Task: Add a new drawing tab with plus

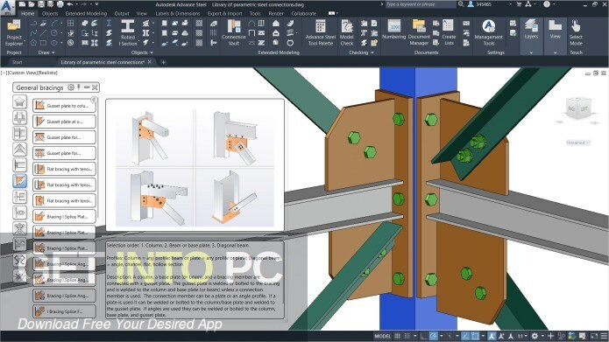Action: coord(163,62)
